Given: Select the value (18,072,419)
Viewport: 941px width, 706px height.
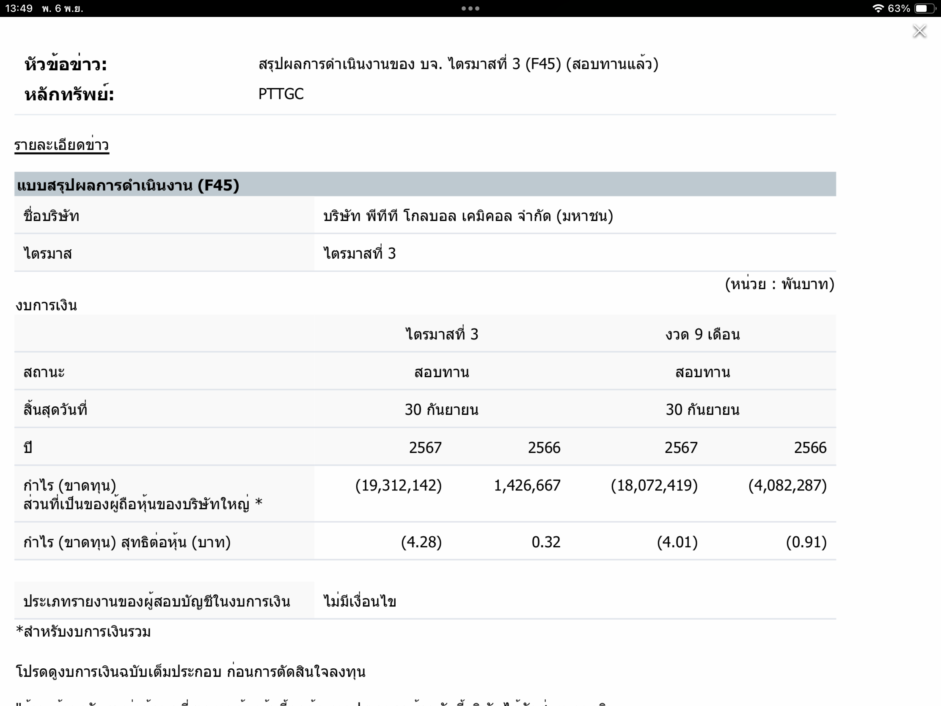Looking at the screenshot, I should tap(654, 485).
